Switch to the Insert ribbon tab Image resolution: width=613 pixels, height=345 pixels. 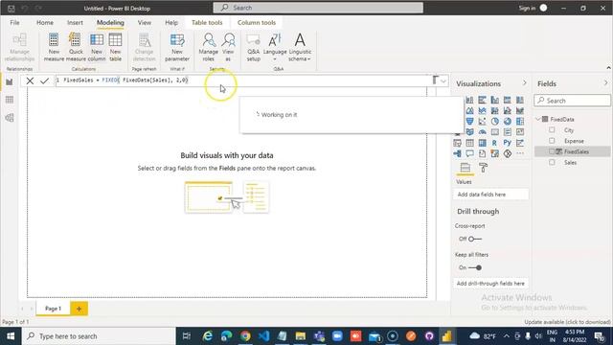click(x=75, y=23)
